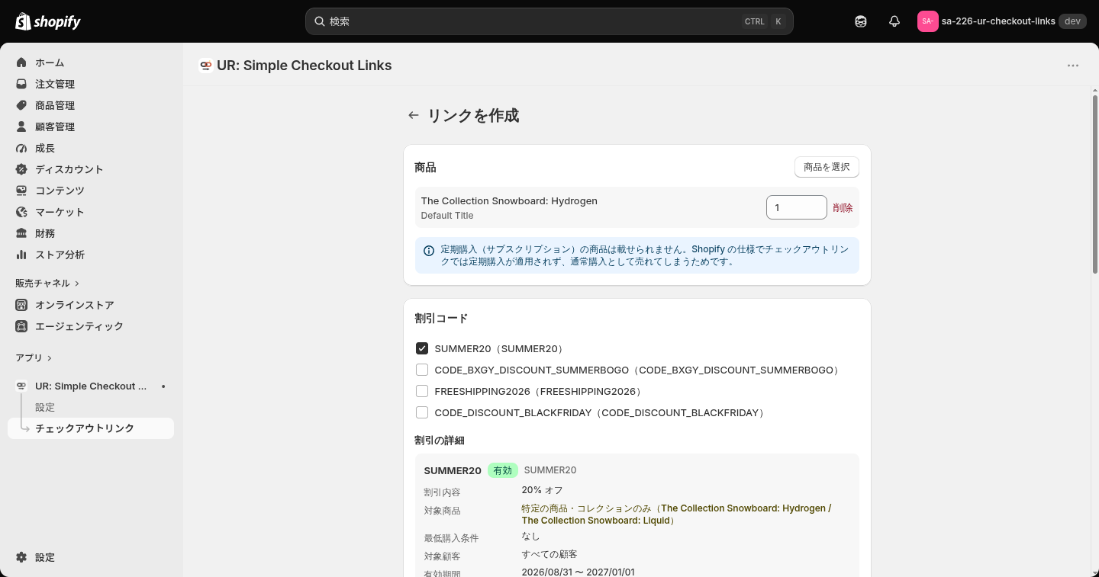The image size is (1099, 577).
Task: Expand the アプリ section chevron
Action: [x=50, y=358]
